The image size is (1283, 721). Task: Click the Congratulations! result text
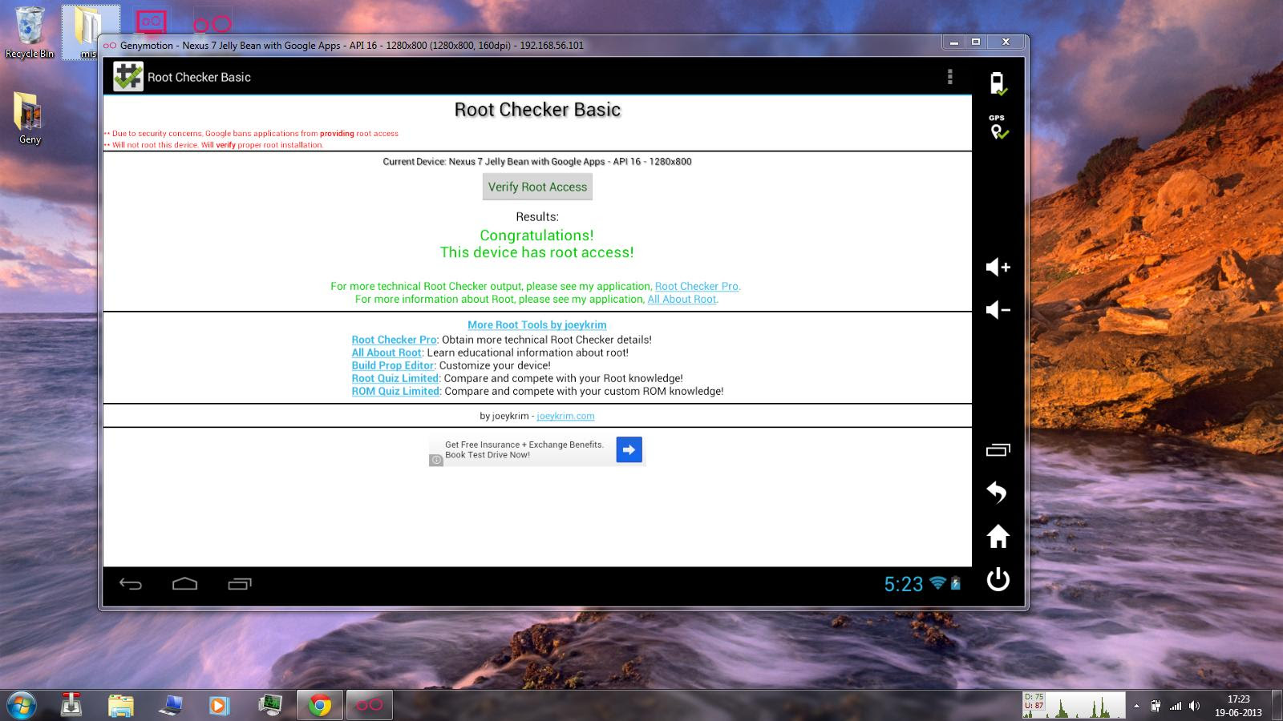pyautogui.click(x=537, y=236)
